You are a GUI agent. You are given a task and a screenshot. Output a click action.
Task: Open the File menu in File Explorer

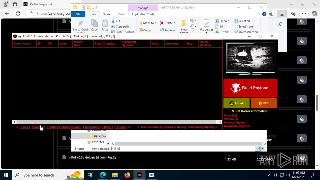tap(78, 14)
